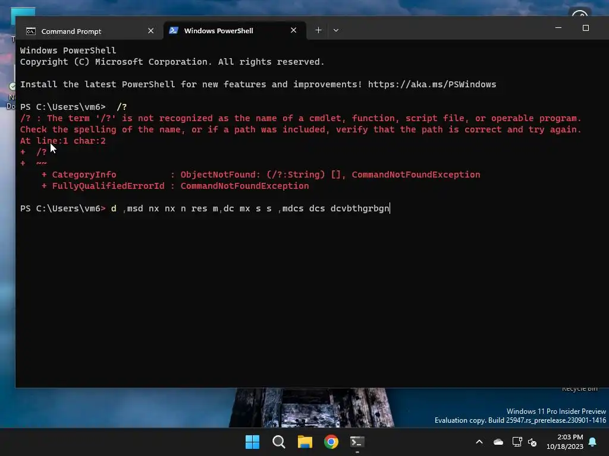Open the OneDrive cloud tray icon
The width and height of the screenshot is (609, 456).
coord(498,442)
